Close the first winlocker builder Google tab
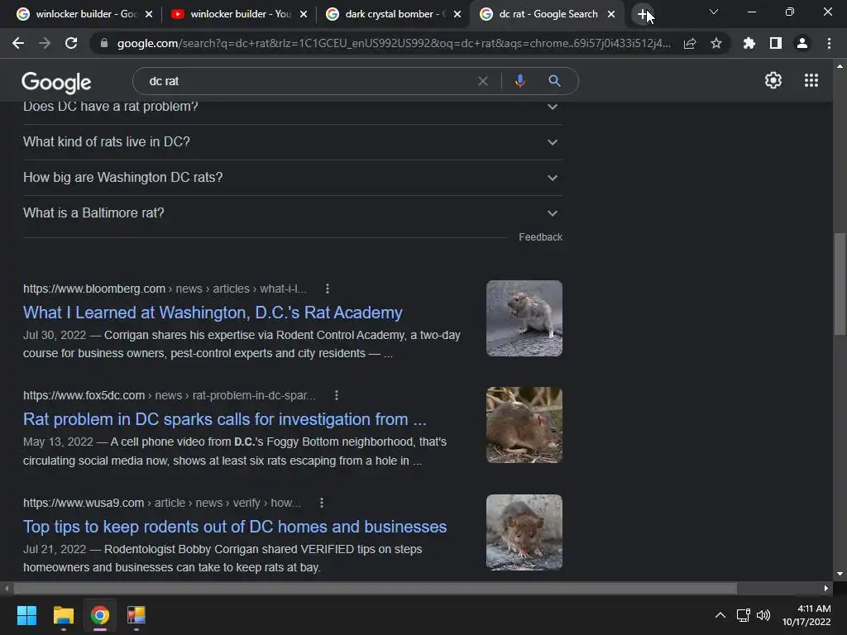The width and height of the screenshot is (847, 635). pos(149,14)
